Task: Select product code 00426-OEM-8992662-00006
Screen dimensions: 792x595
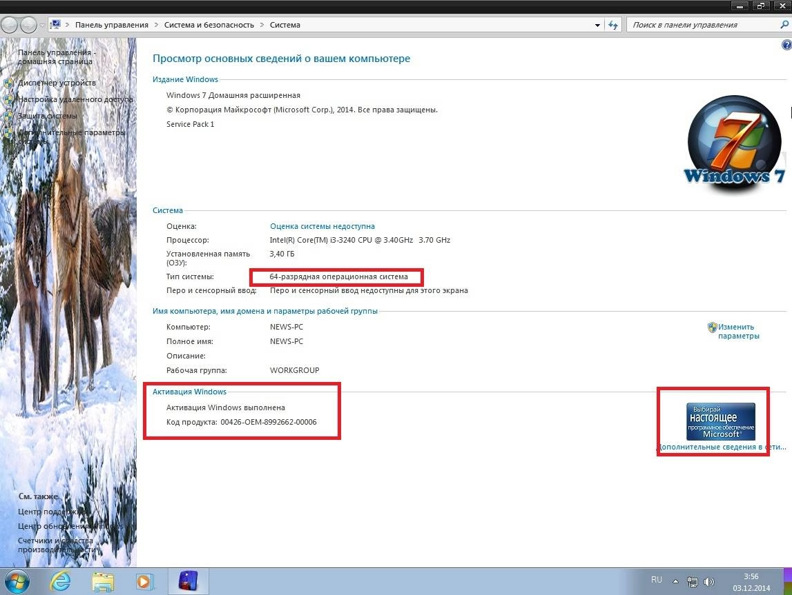Action: 269,422
